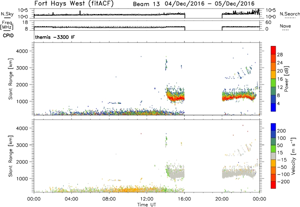Click the 'CPID' label
The height and width of the screenshot is (207, 300).
point(8,35)
